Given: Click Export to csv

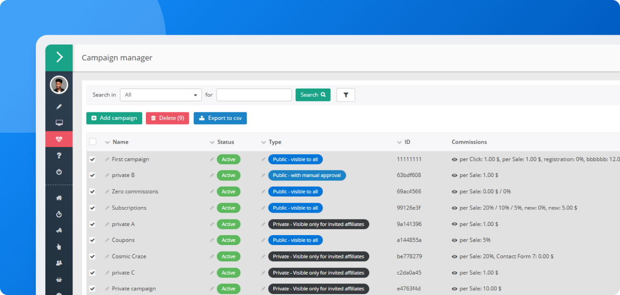Looking at the screenshot, I should pyautogui.click(x=220, y=118).
